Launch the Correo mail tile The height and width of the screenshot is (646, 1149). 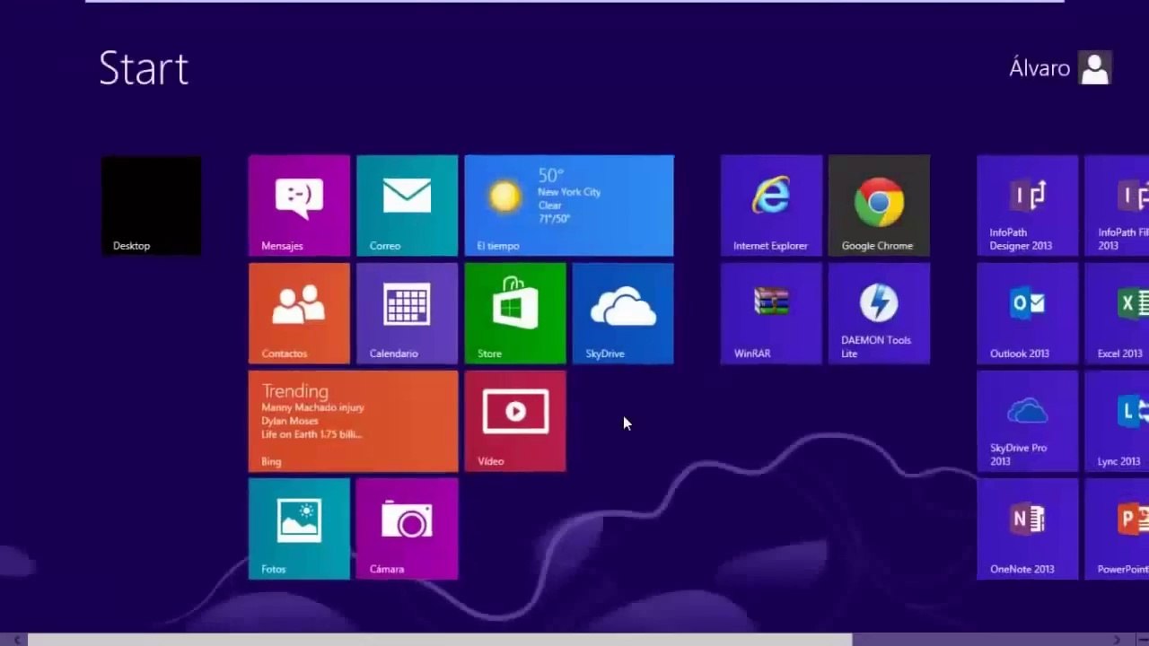pyautogui.click(x=407, y=205)
